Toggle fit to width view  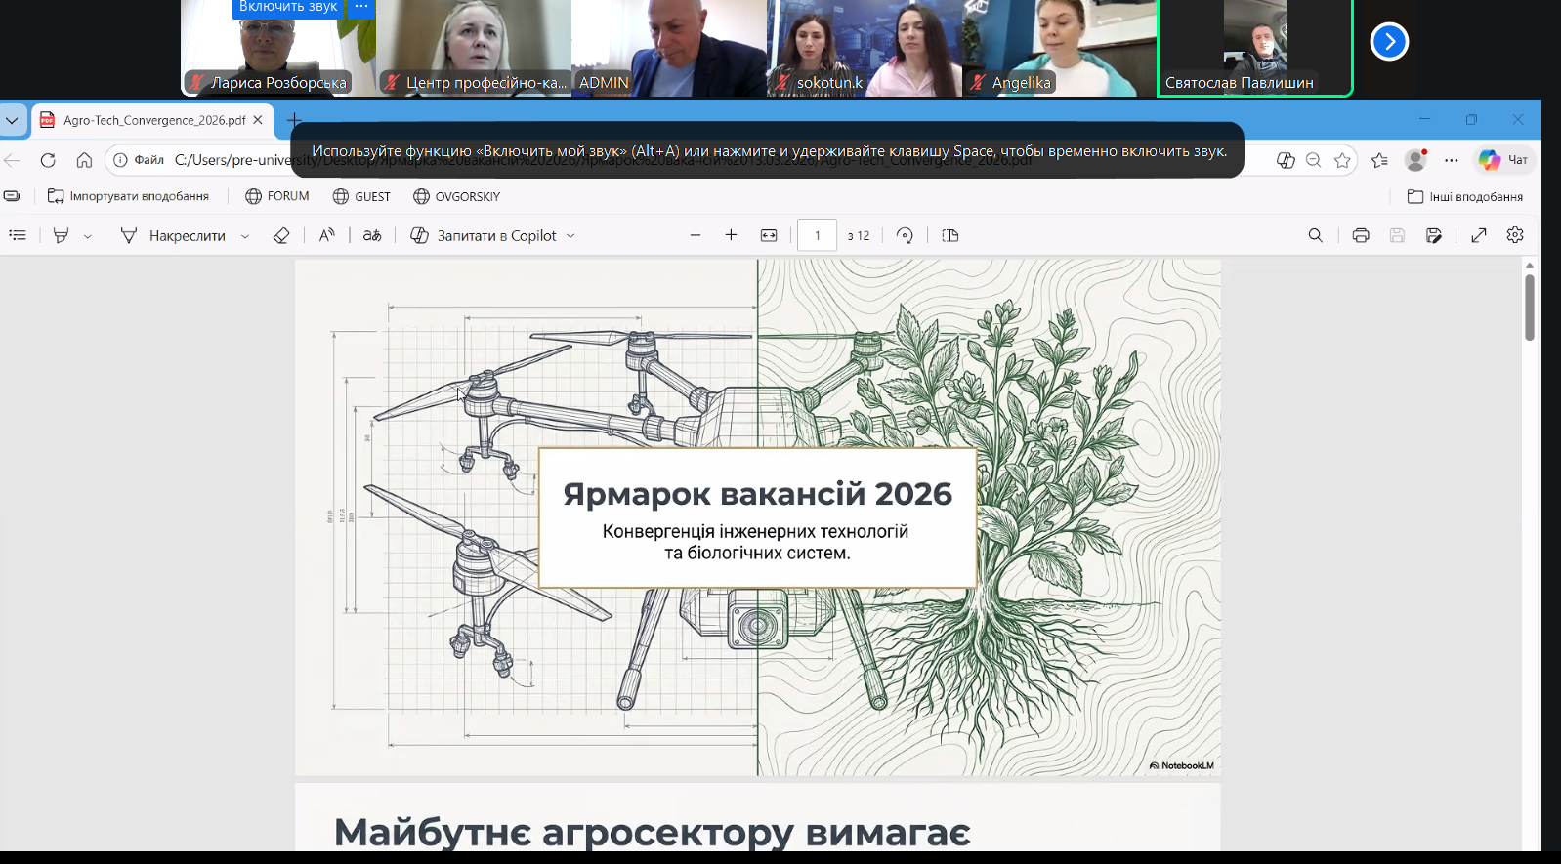point(769,235)
